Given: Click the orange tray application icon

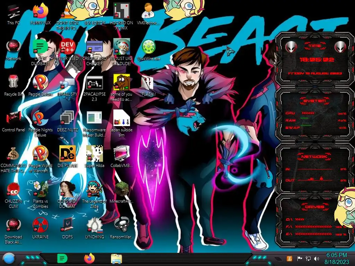Looking at the screenshot, I should tap(289, 258).
